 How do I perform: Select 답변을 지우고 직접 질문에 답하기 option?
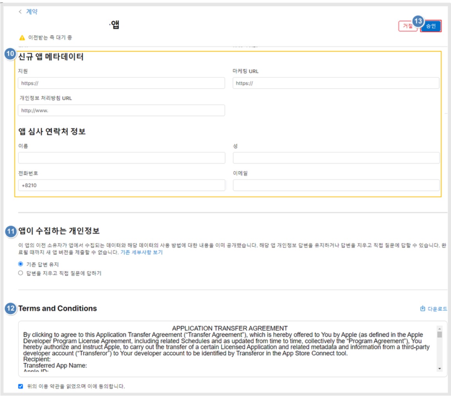pos(20,273)
